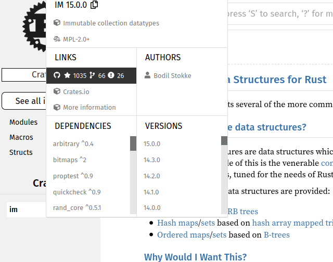333x262 pixels.
Task: Click the Why Would I Want This? heading
Action: (196, 257)
